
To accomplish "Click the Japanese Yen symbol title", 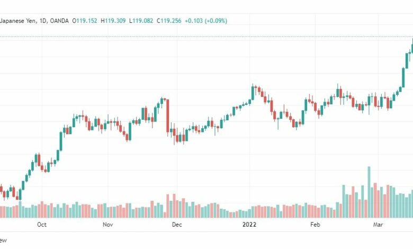I will point(19,21).
